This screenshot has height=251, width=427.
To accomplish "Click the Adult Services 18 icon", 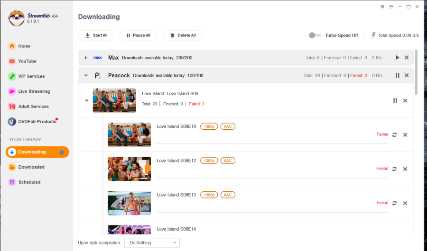I will (12, 107).
